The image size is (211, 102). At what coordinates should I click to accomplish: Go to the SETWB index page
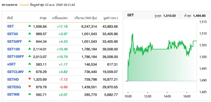(x=13, y=95)
